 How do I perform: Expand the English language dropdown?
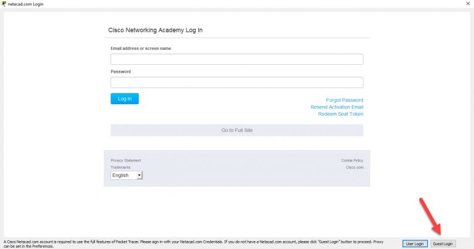tap(127, 176)
